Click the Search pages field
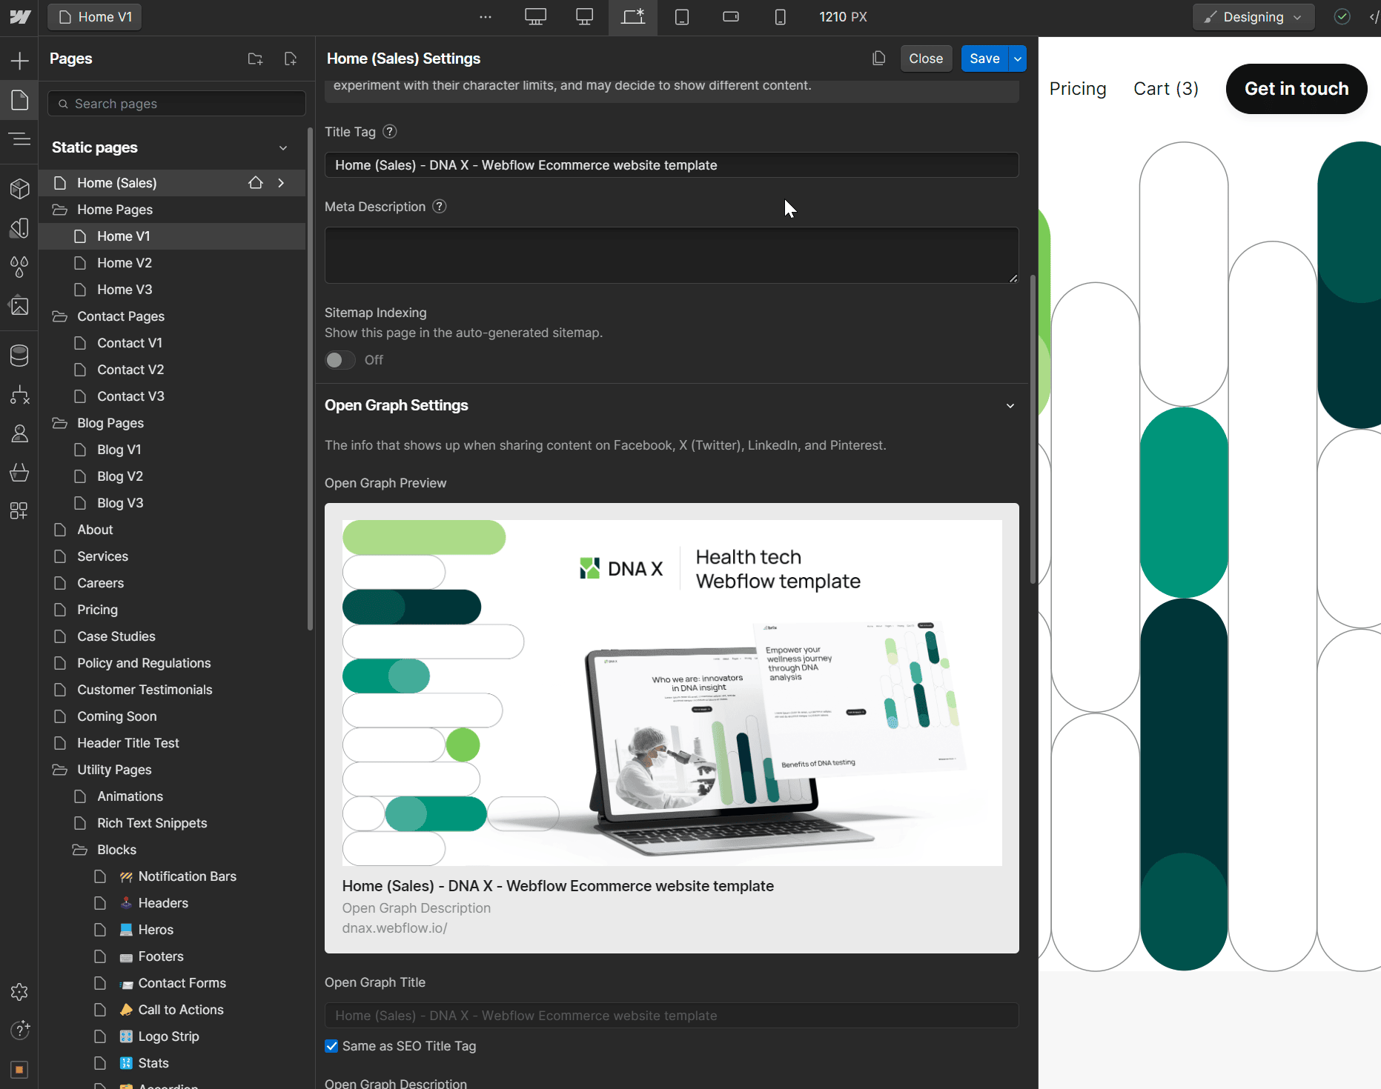This screenshot has height=1089, width=1381. point(176,104)
